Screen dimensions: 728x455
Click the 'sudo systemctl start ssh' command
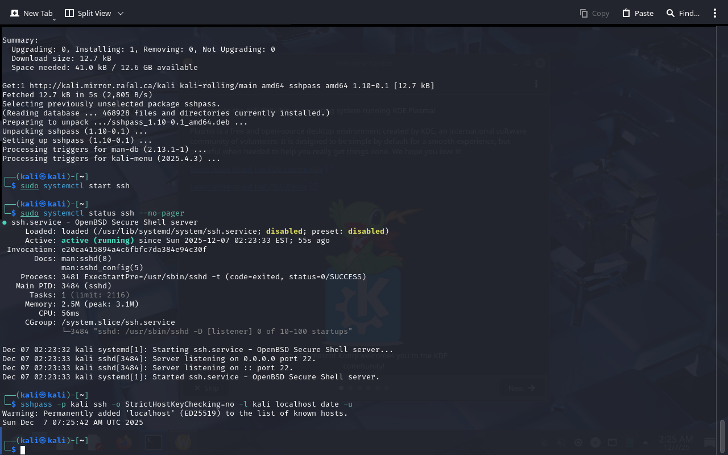coord(75,186)
